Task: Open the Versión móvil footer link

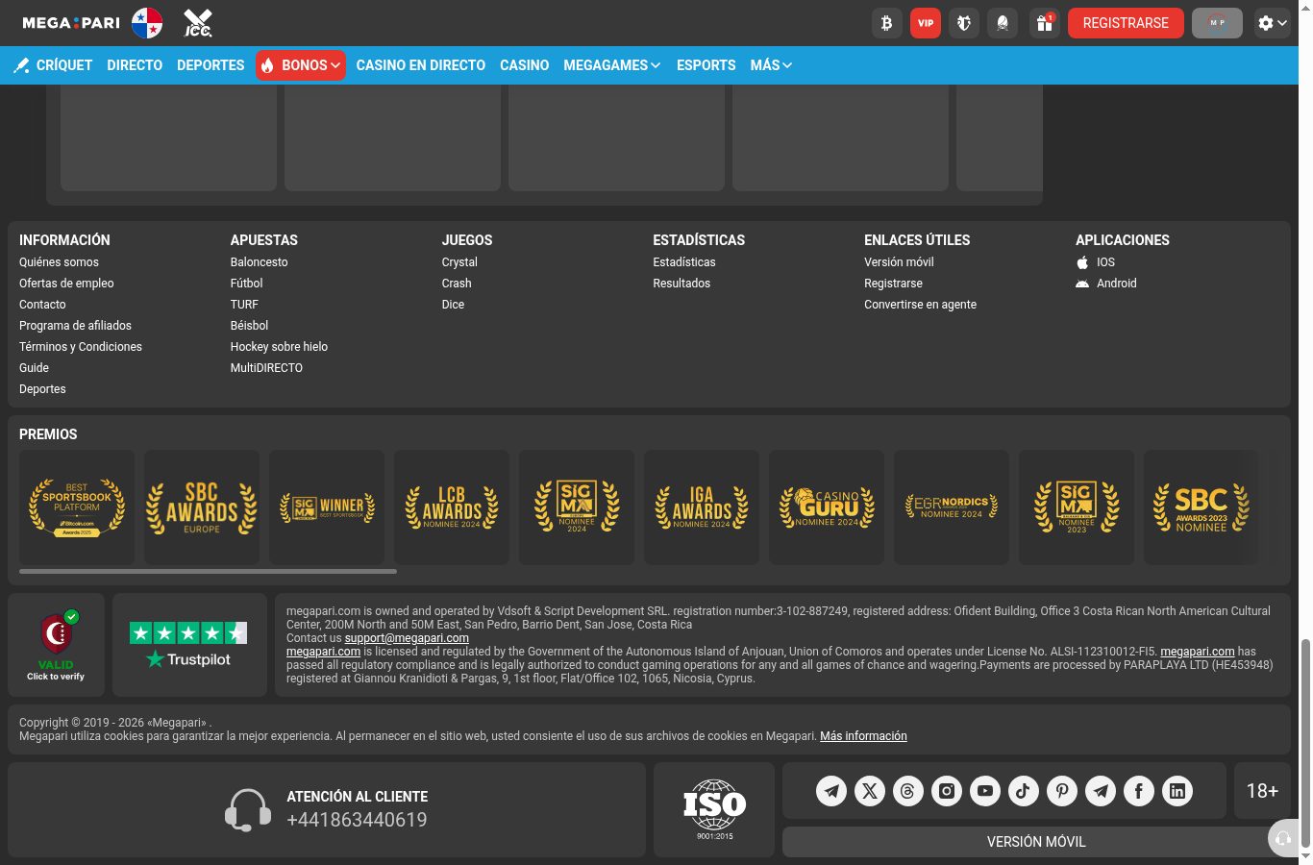Action: click(x=899, y=262)
